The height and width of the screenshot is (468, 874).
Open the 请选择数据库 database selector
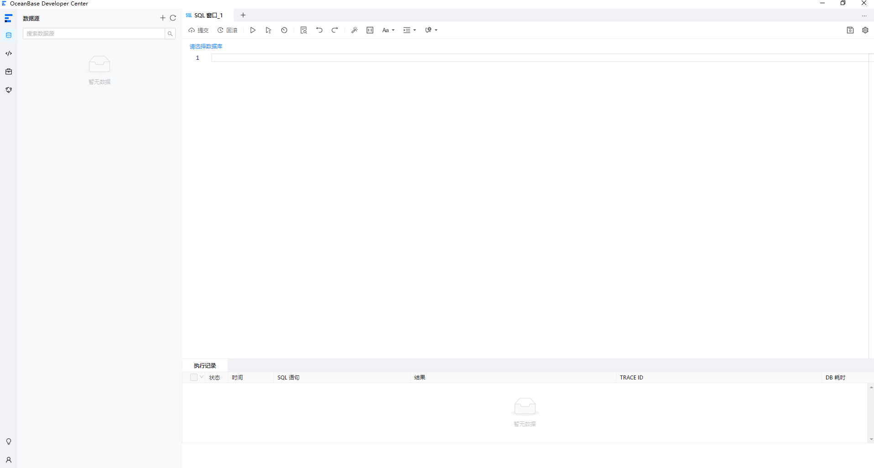coord(206,46)
